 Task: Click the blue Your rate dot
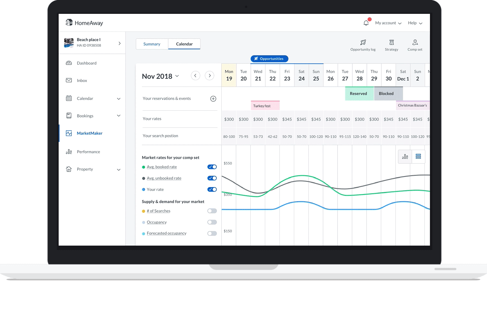(x=143, y=190)
